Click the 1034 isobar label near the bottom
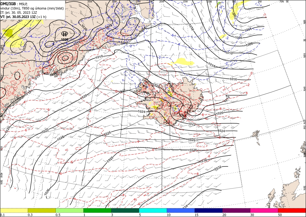Image resolution: width=306 pixels, height=217 pixels. point(185,207)
